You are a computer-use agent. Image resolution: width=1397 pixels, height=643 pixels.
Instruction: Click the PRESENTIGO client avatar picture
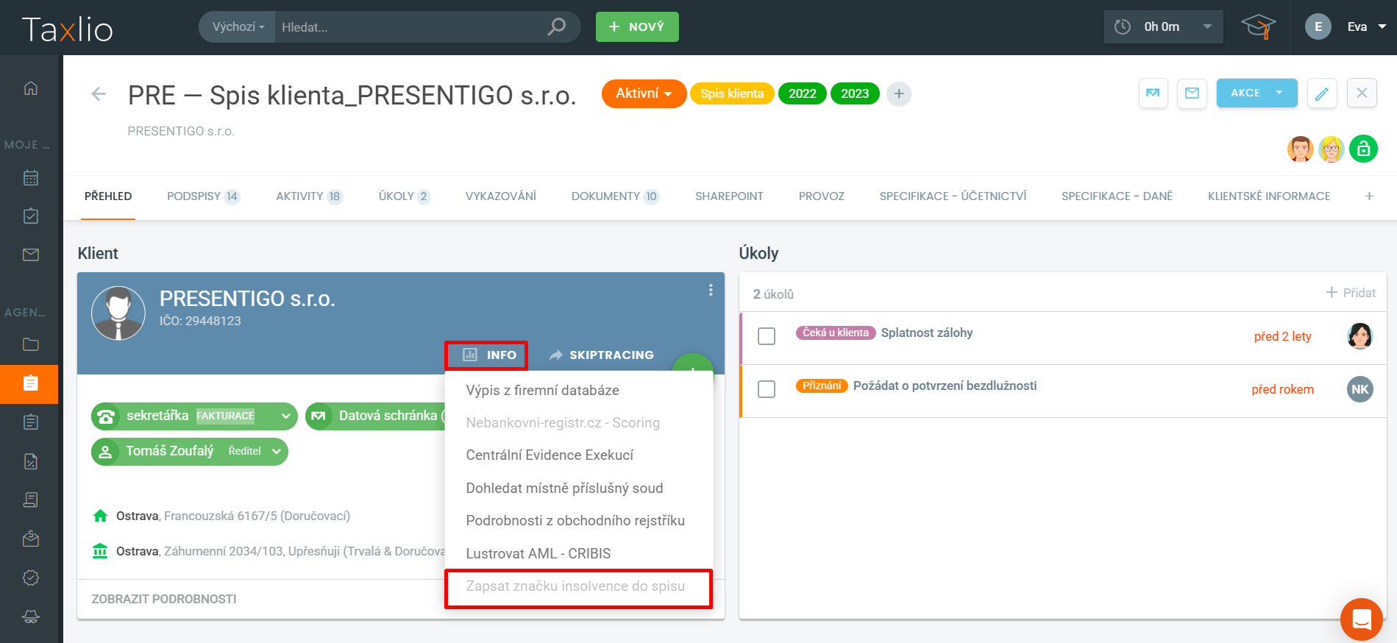[x=118, y=313]
